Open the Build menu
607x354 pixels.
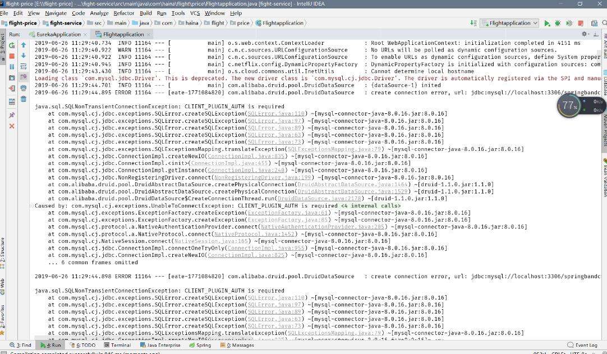(x=145, y=13)
